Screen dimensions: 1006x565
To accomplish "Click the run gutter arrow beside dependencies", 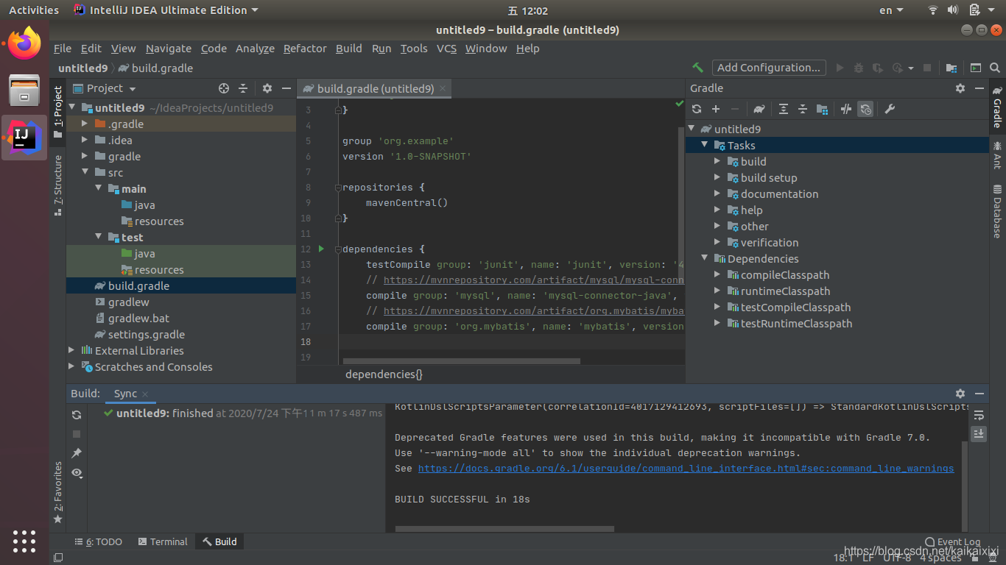I will click(321, 249).
